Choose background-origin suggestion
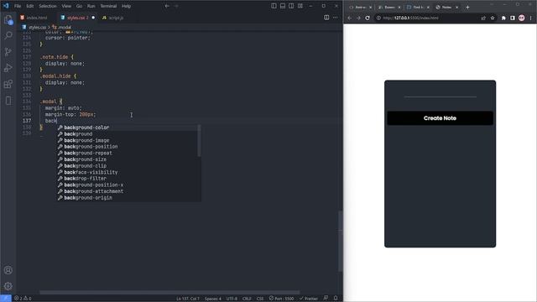 coord(128,198)
